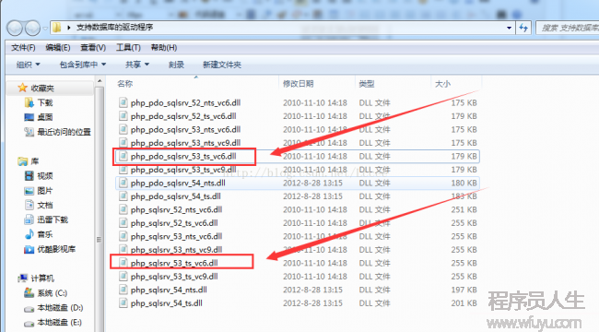Click the 新建文件夹 button
Image resolution: width=599 pixels, height=332 pixels.
pyautogui.click(x=221, y=65)
